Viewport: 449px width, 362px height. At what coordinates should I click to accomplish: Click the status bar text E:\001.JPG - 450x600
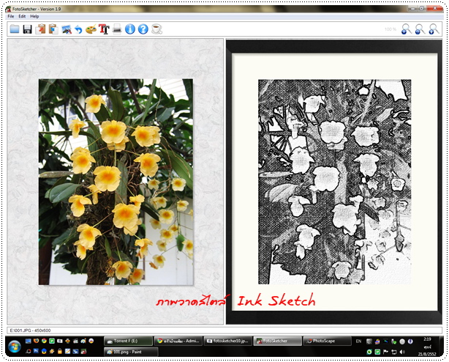click(x=30, y=330)
